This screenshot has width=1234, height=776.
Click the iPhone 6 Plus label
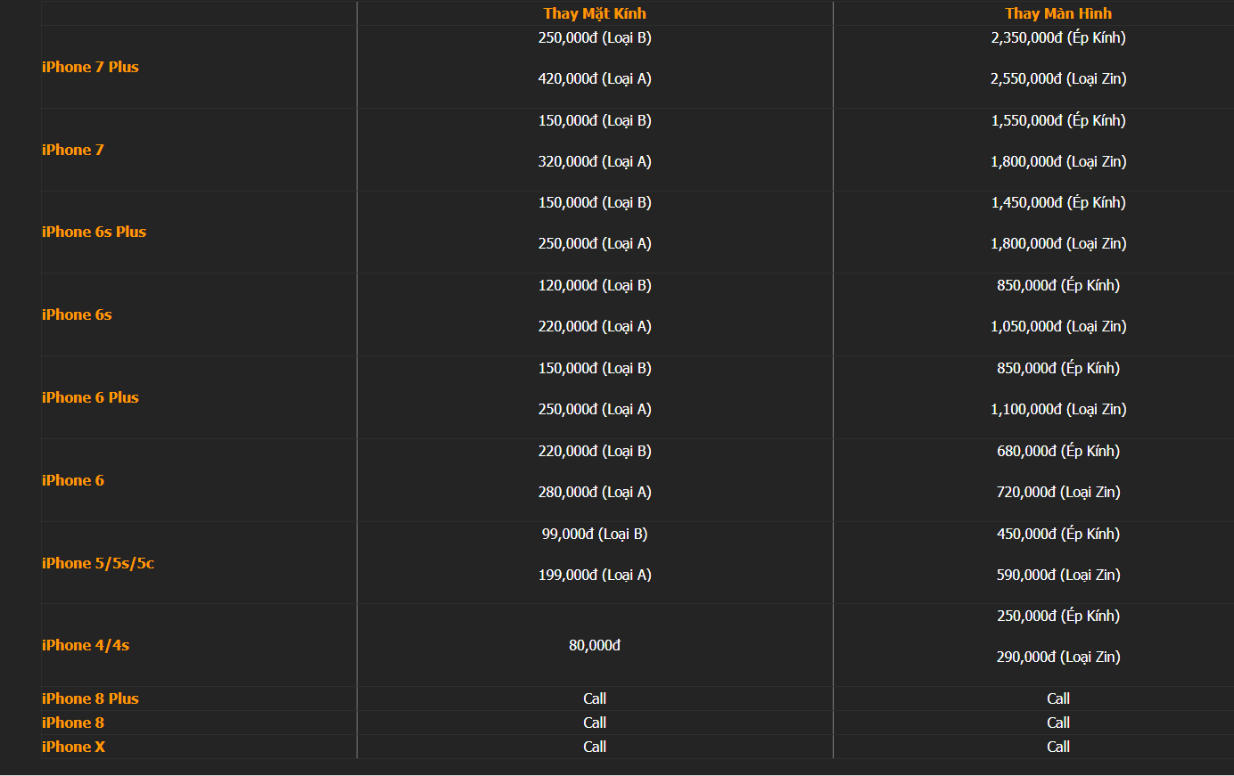[90, 397]
